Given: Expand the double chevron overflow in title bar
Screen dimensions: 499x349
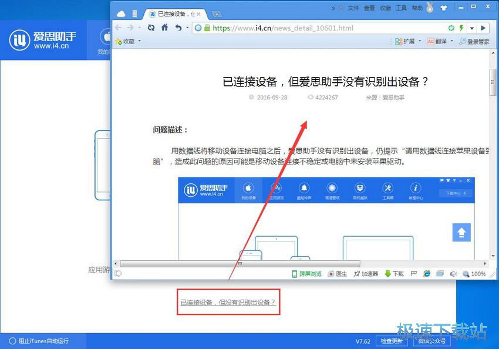Looking at the screenshot, I should (333, 8).
